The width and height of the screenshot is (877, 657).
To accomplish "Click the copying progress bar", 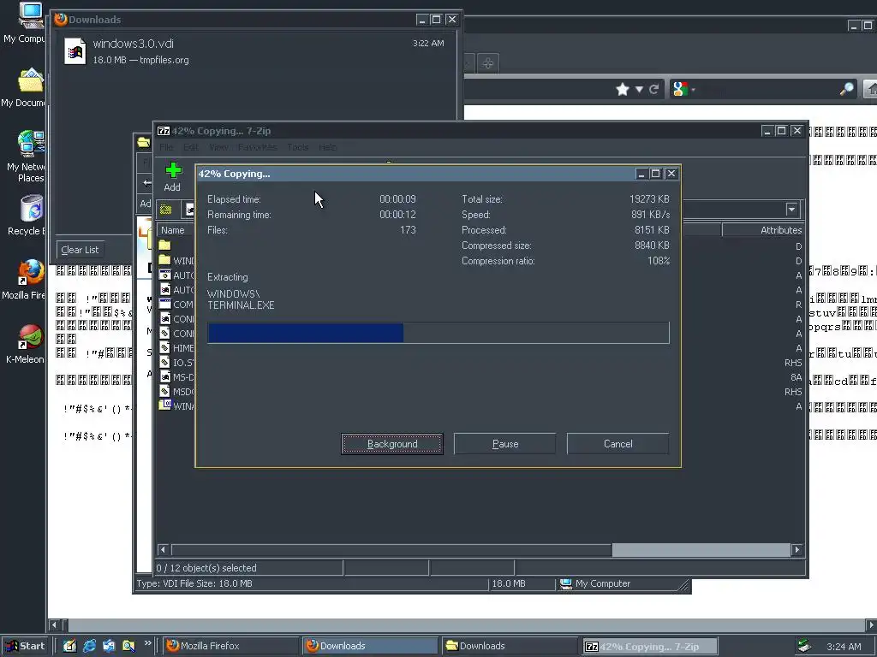I will [x=438, y=333].
